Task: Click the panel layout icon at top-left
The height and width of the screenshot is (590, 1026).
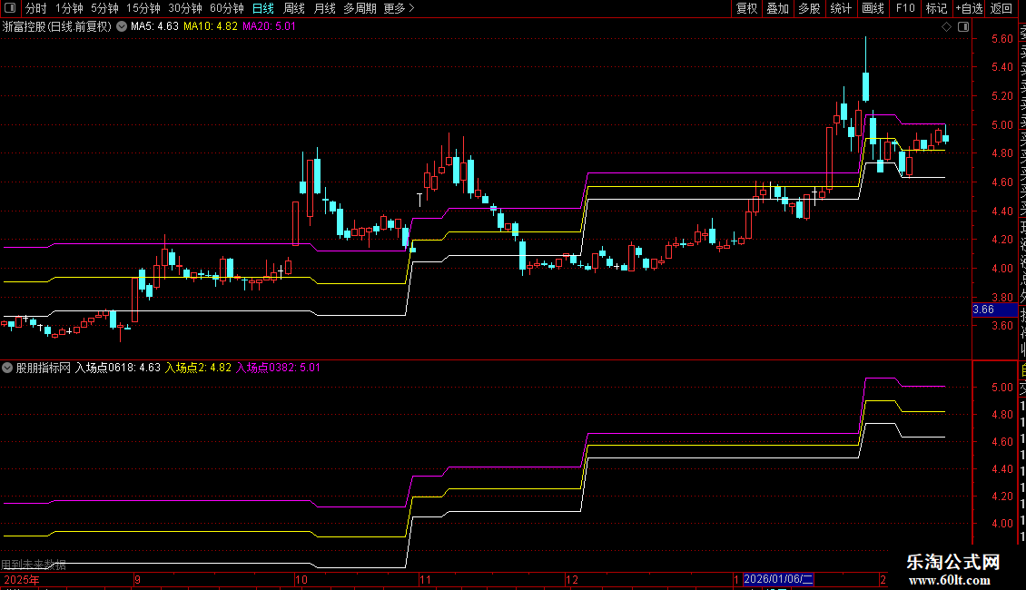Action: [10, 8]
